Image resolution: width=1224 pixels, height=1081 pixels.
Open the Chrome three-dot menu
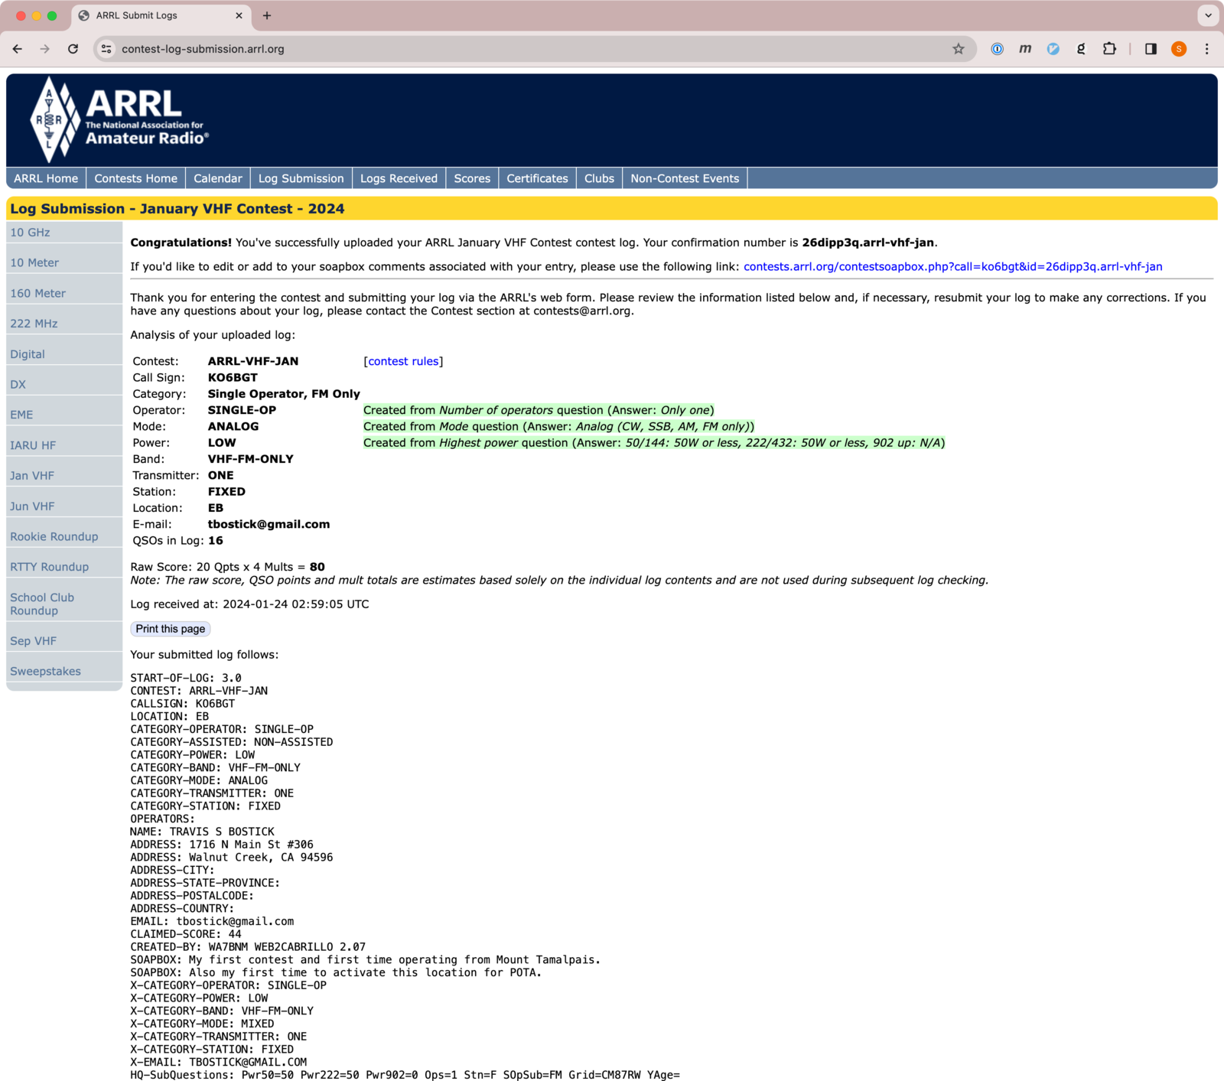pyautogui.click(x=1207, y=49)
